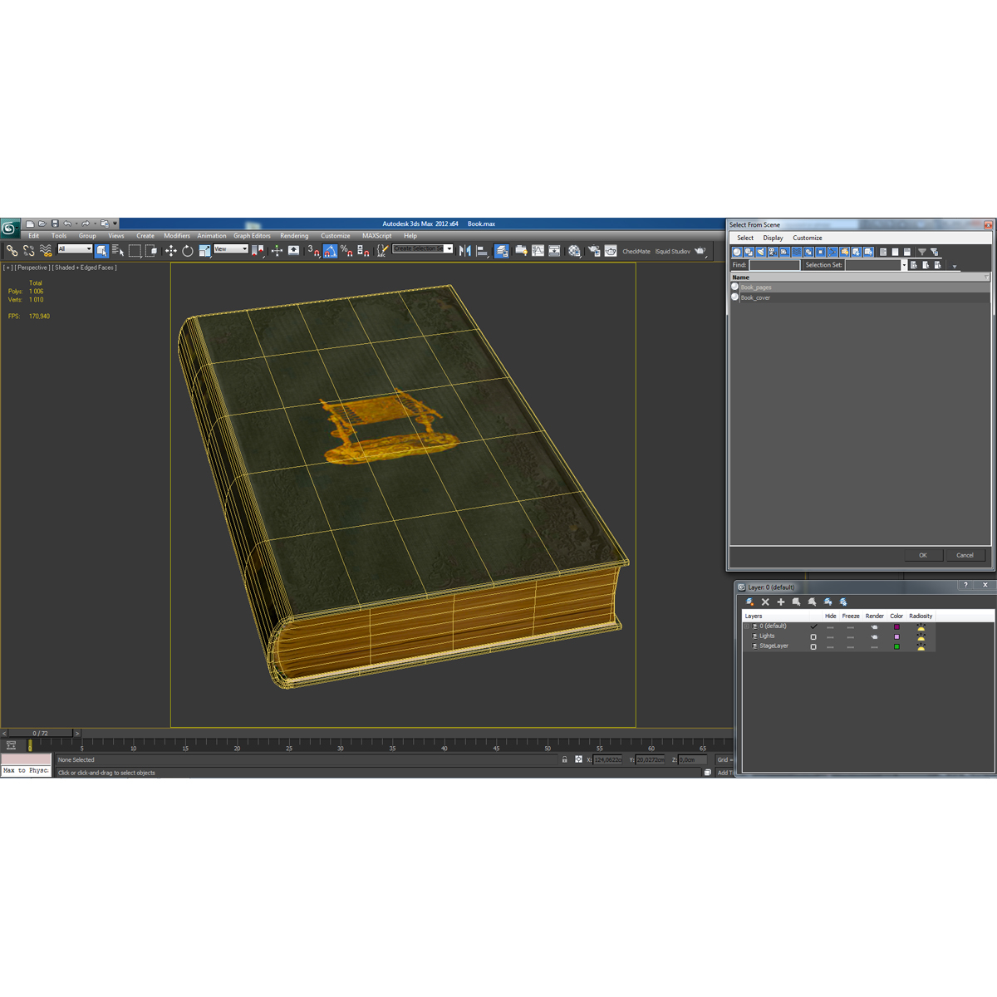Click the Create New Layer icon

(x=749, y=602)
